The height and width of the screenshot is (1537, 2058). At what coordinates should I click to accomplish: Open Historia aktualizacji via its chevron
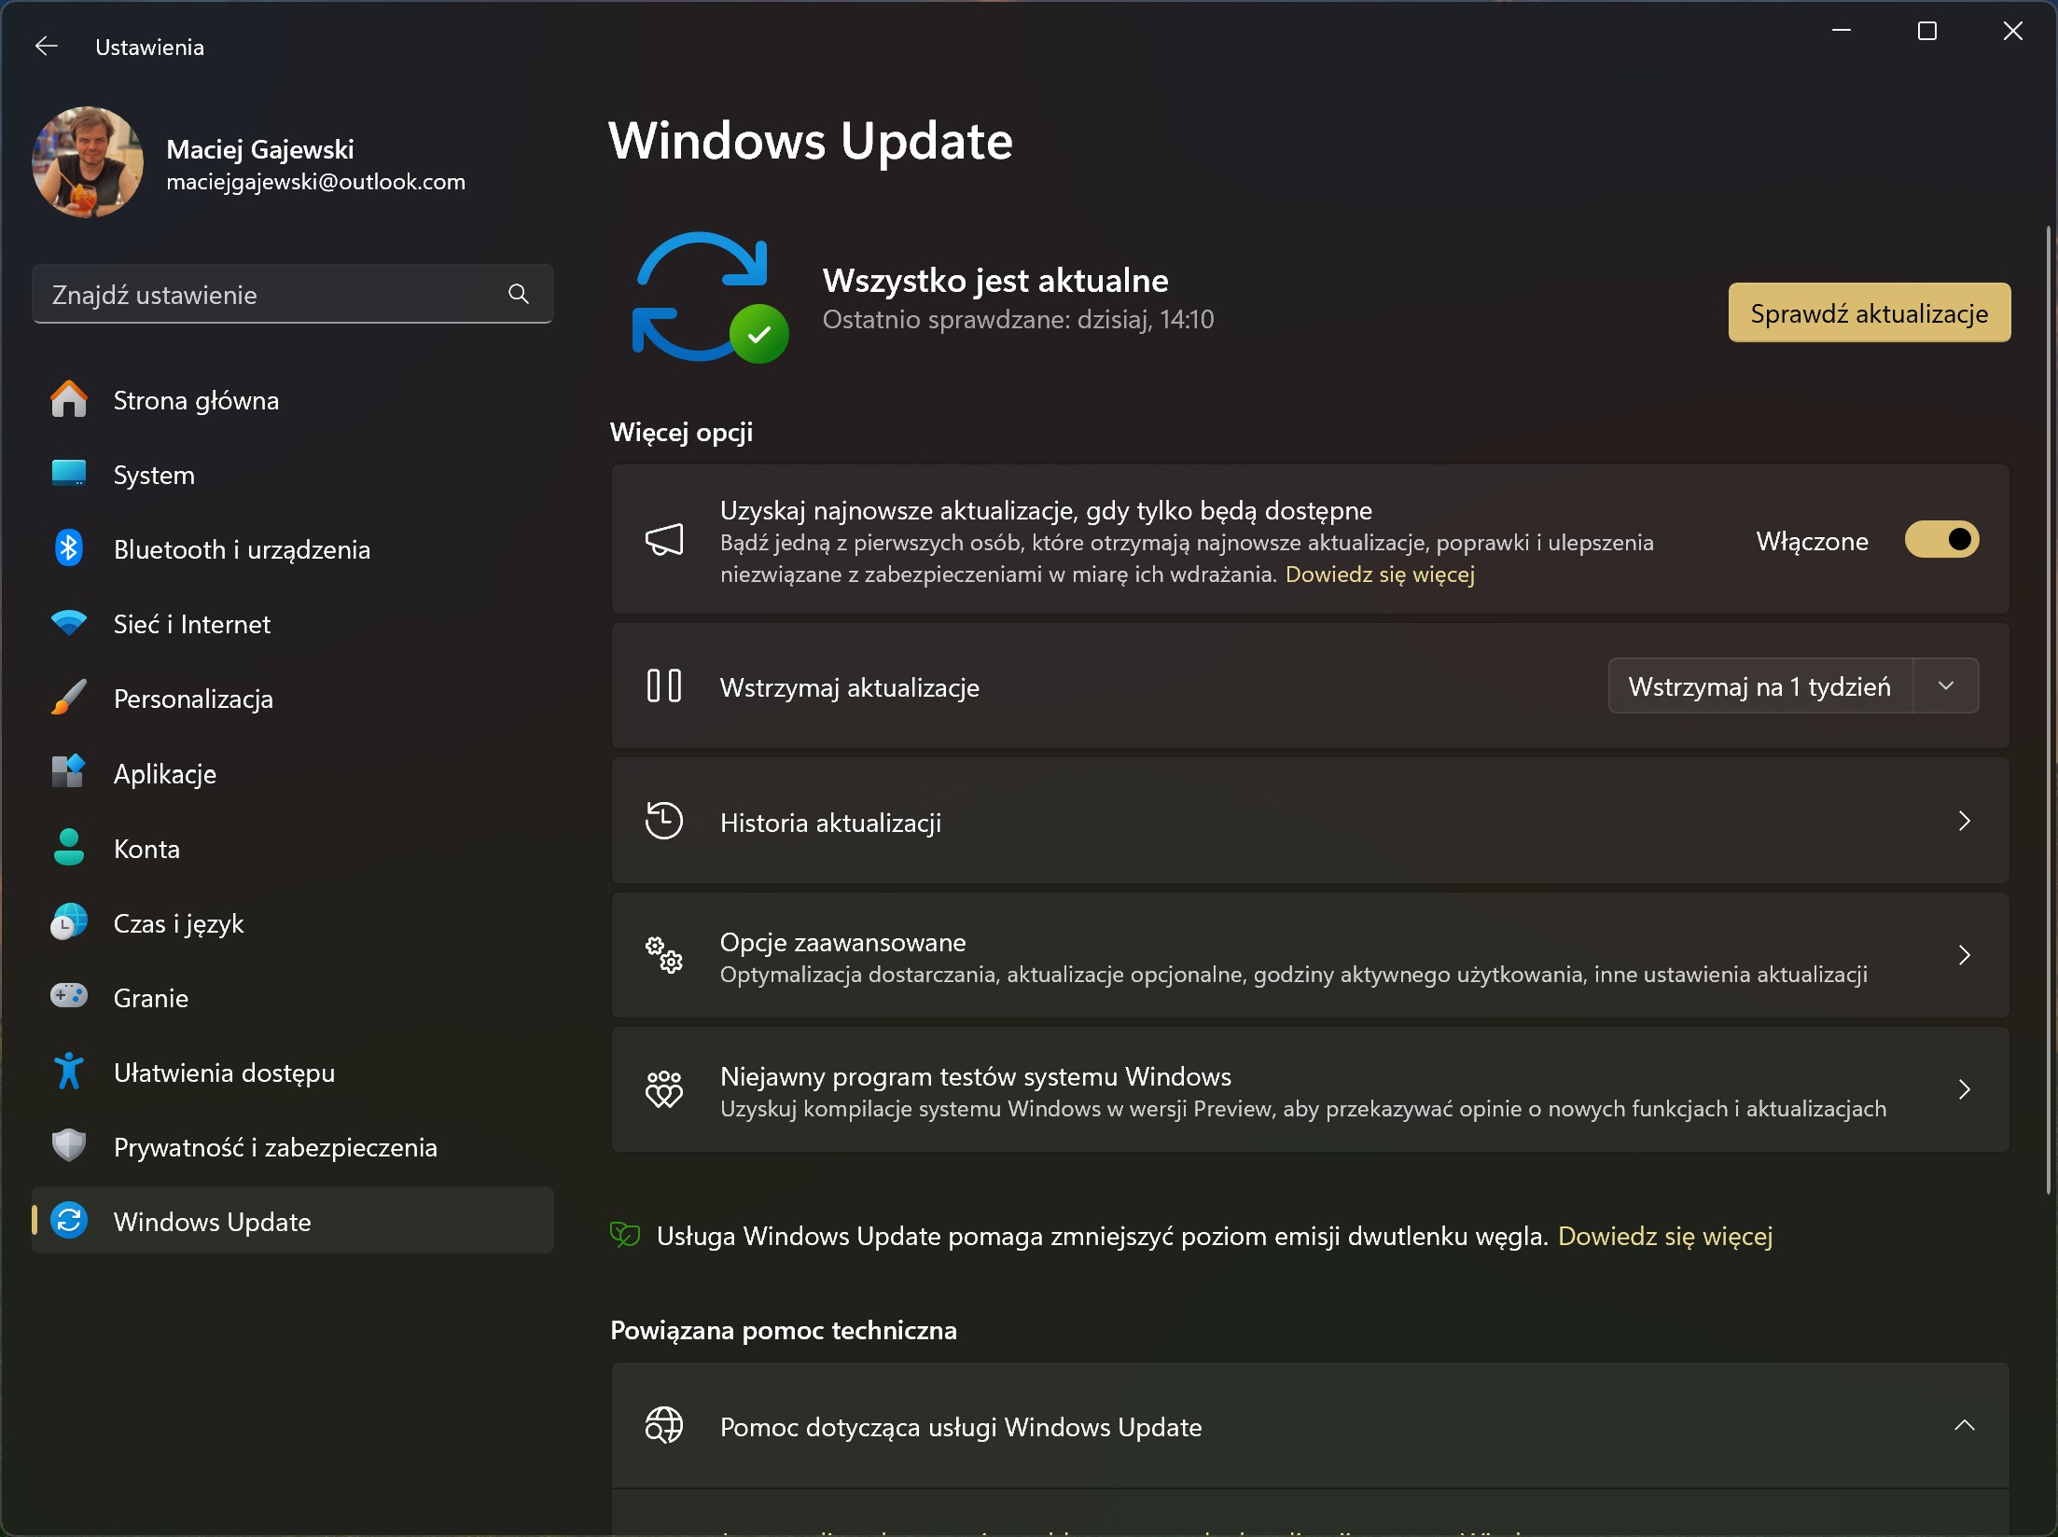pyautogui.click(x=1965, y=821)
